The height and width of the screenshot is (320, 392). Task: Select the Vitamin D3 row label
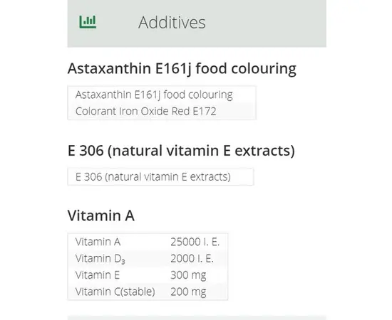click(x=100, y=259)
